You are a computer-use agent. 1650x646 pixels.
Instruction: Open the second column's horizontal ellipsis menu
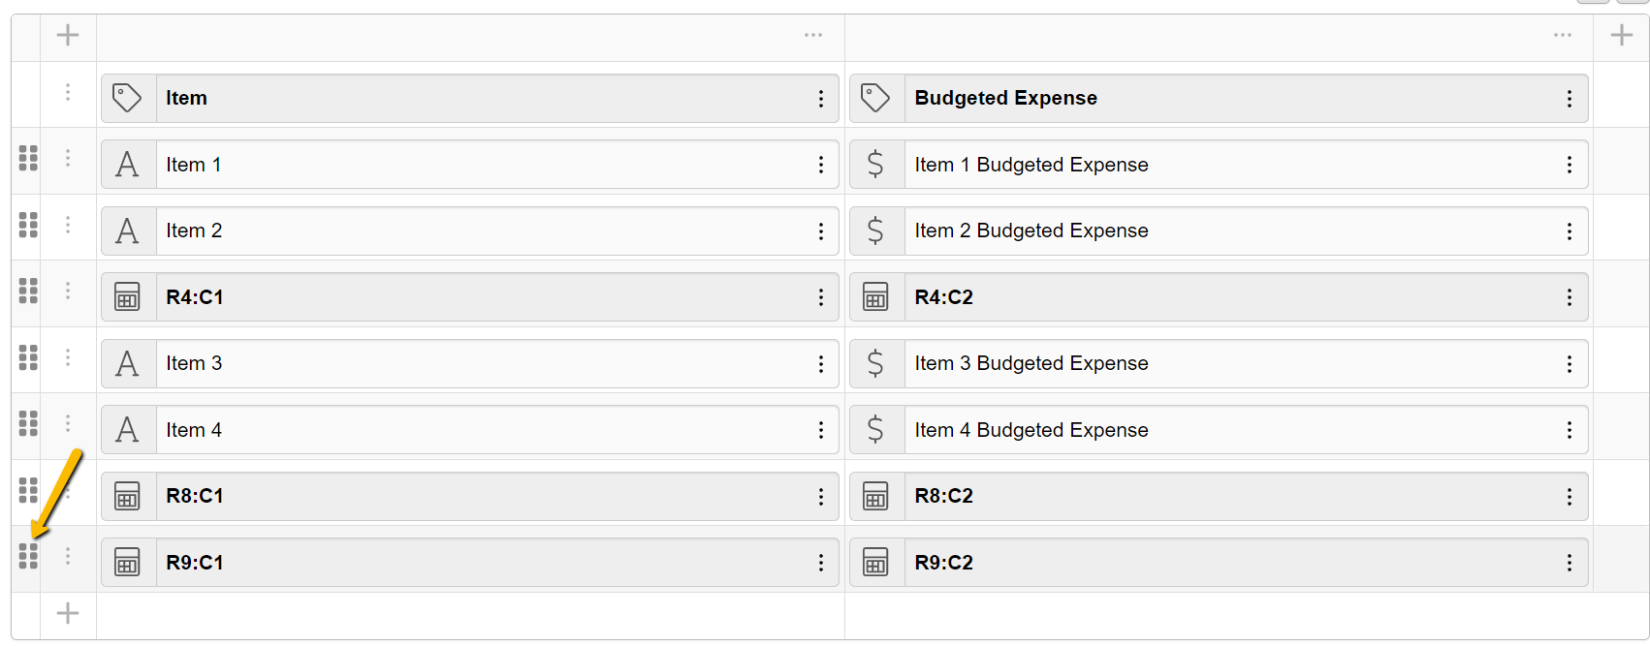click(x=1562, y=36)
